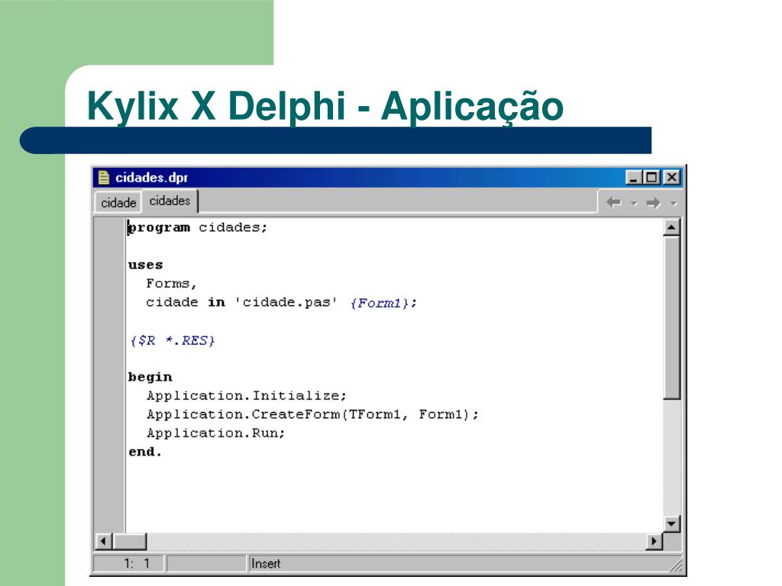Select the cidades tab

point(170,201)
